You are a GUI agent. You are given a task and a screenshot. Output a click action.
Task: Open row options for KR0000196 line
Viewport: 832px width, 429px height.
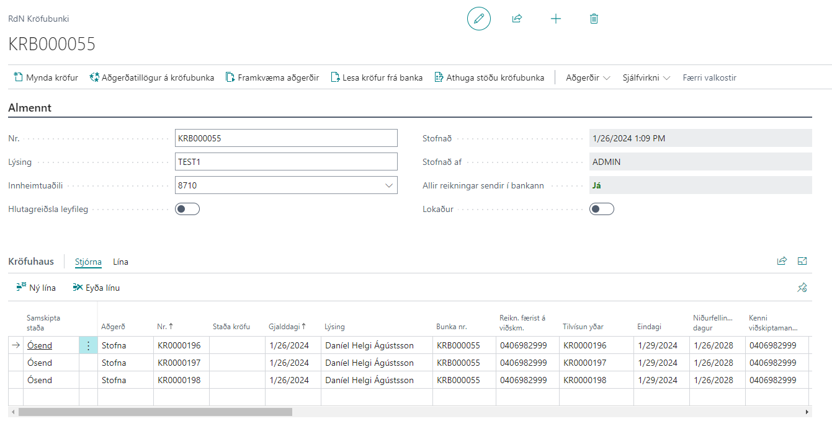(88, 346)
